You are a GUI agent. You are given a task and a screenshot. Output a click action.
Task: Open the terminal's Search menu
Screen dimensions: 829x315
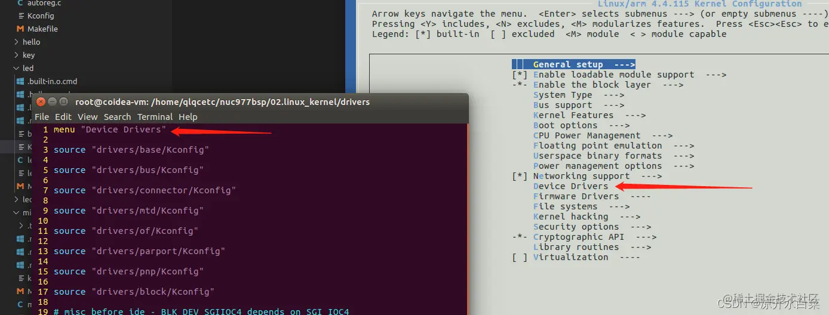[x=117, y=117]
